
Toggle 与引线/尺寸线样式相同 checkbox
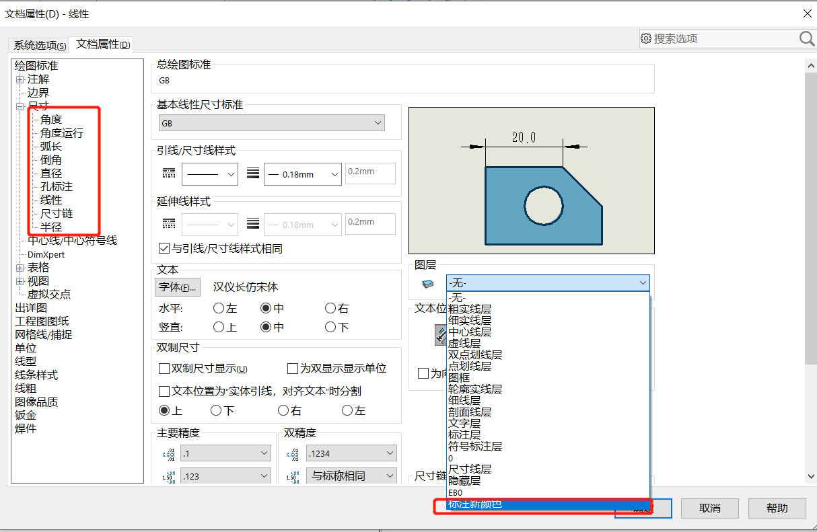point(164,249)
